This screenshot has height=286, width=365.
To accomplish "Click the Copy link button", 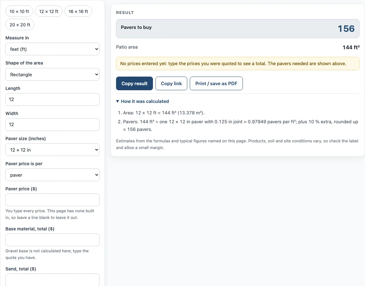I will pos(171,84).
